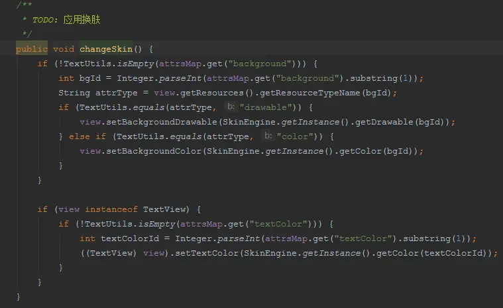
Task: Click the final closing brace of changeSkin
Action: tap(19, 297)
